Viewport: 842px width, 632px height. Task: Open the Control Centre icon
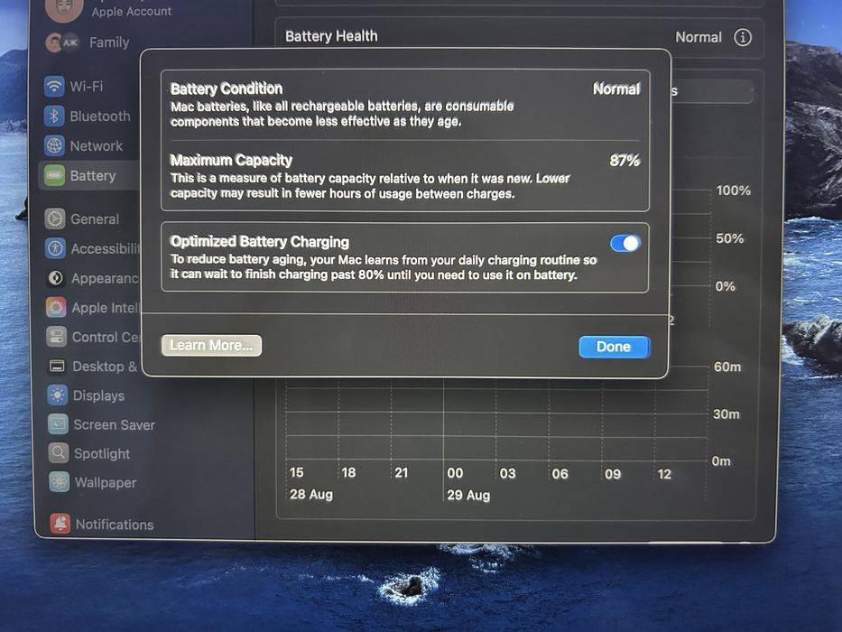(56, 337)
